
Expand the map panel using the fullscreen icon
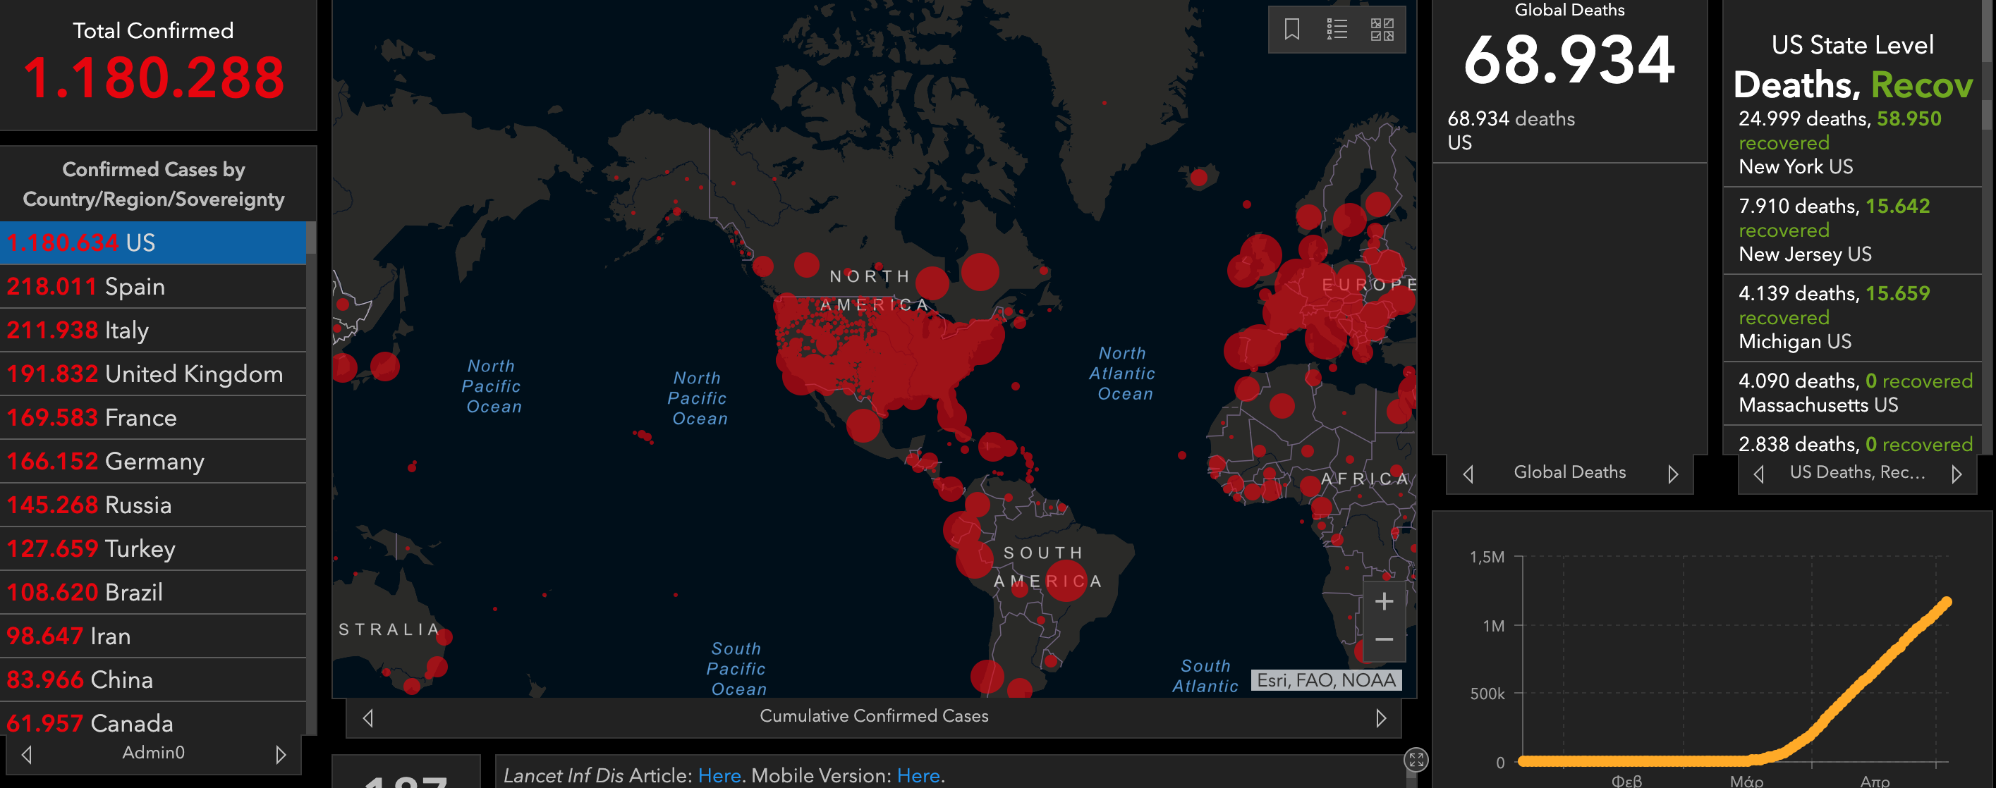(1416, 759)
